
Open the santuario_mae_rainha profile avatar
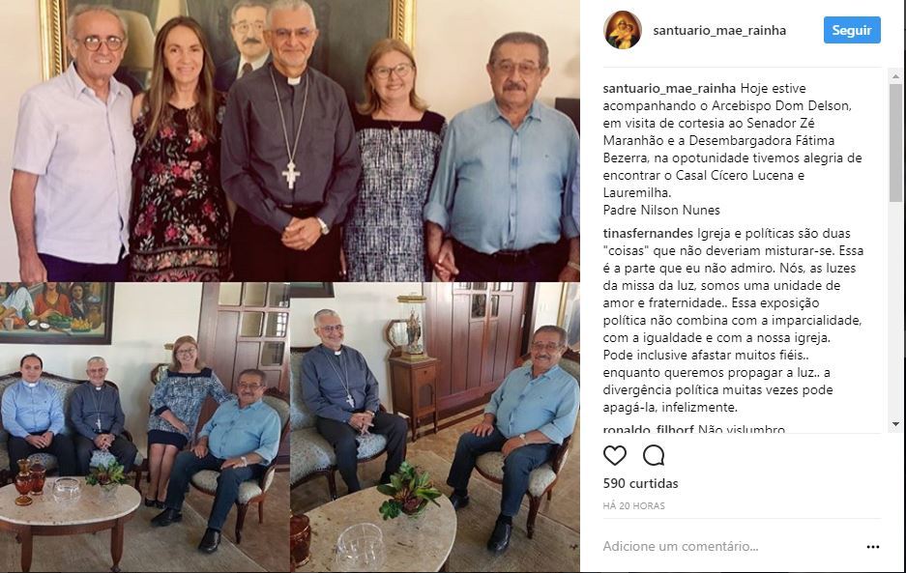tap(623, 30)
